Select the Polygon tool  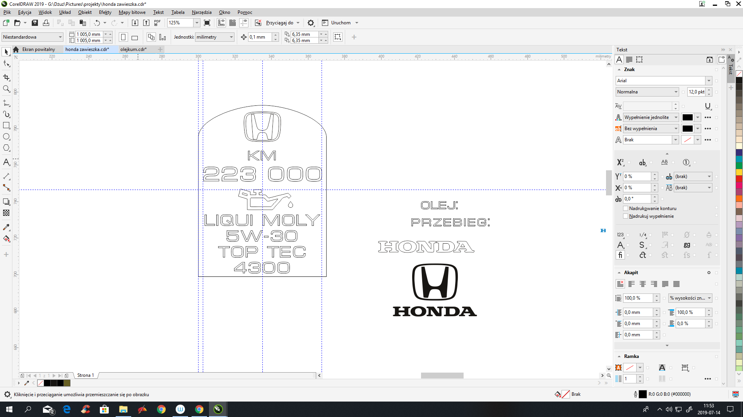pyautogui.click(x=6, y=148)
